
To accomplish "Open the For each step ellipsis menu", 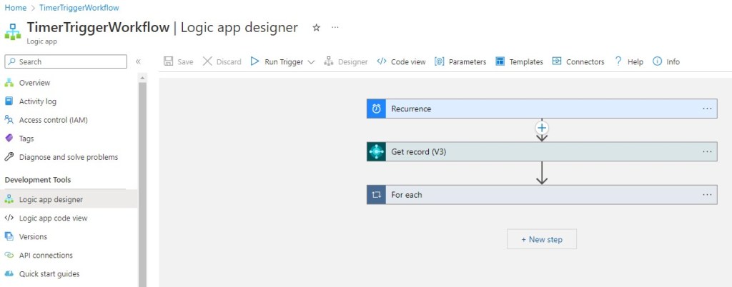I will pyautogui.click(x=707, y=194).
